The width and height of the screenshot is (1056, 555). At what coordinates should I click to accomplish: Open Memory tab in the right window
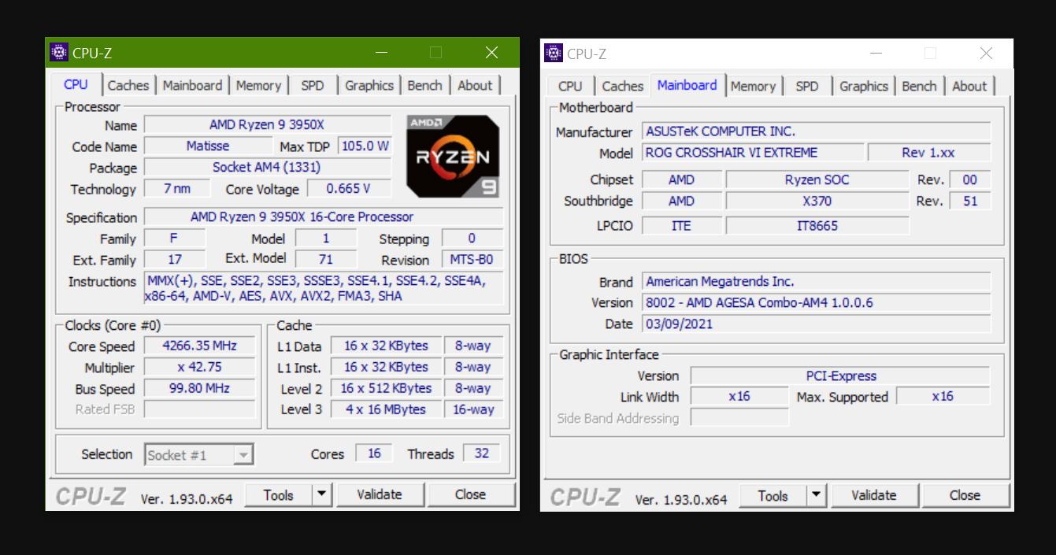(753, 86)
